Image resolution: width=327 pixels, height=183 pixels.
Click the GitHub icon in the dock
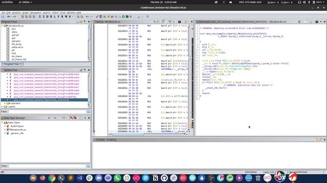click(x=165, y=178)
